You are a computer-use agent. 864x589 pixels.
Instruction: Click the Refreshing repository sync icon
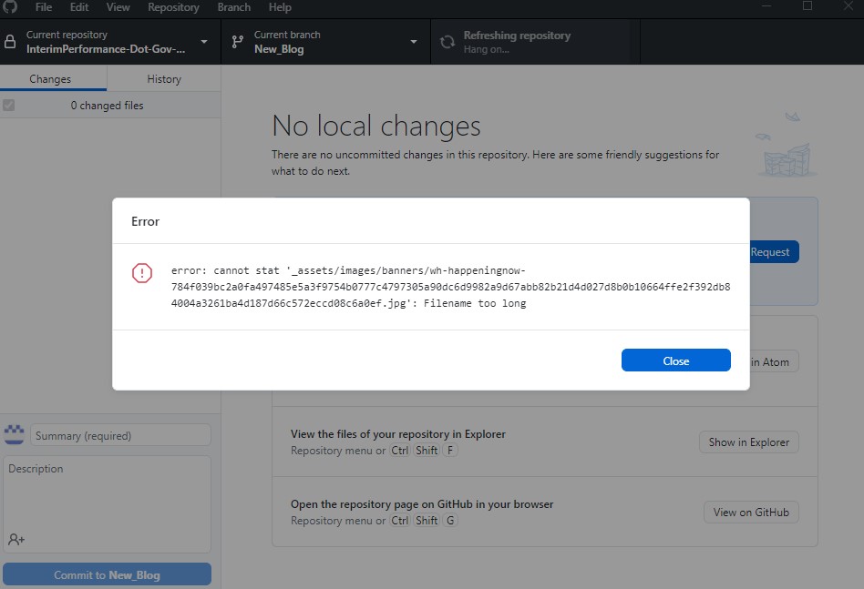(x=447, y=42)
